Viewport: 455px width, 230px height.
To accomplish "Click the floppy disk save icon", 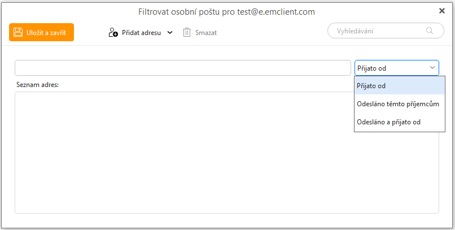I will click(18, 32).
